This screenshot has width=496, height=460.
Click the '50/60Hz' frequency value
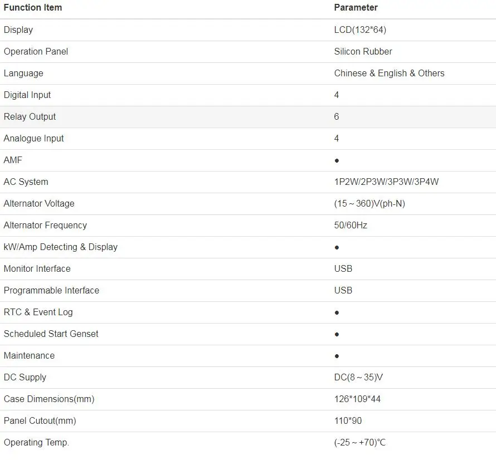351,226
